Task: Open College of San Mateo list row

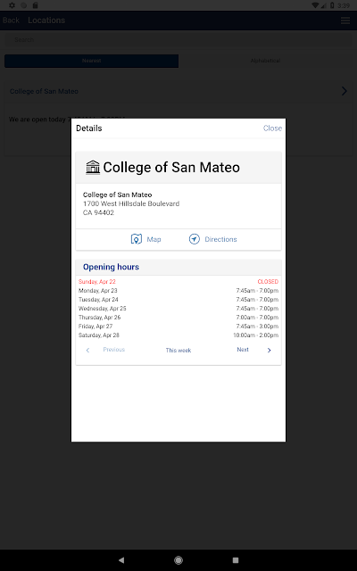Action: point(178,91)
